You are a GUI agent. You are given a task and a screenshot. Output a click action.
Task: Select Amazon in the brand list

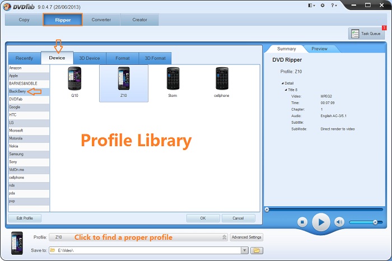[x=29, y=68]
